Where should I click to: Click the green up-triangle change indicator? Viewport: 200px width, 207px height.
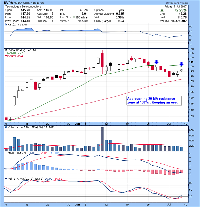click(x=162, y=10)
